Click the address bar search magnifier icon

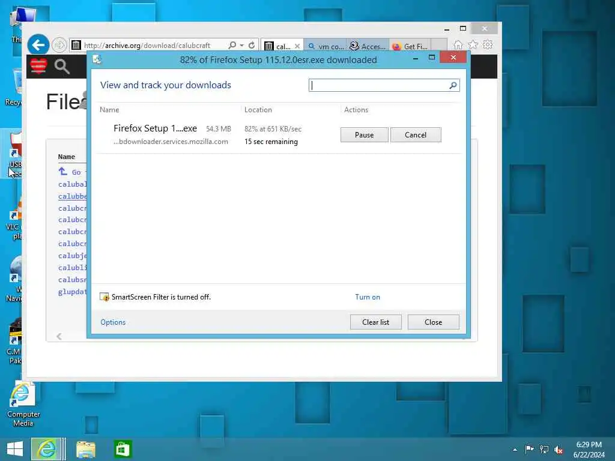[232, 45]
